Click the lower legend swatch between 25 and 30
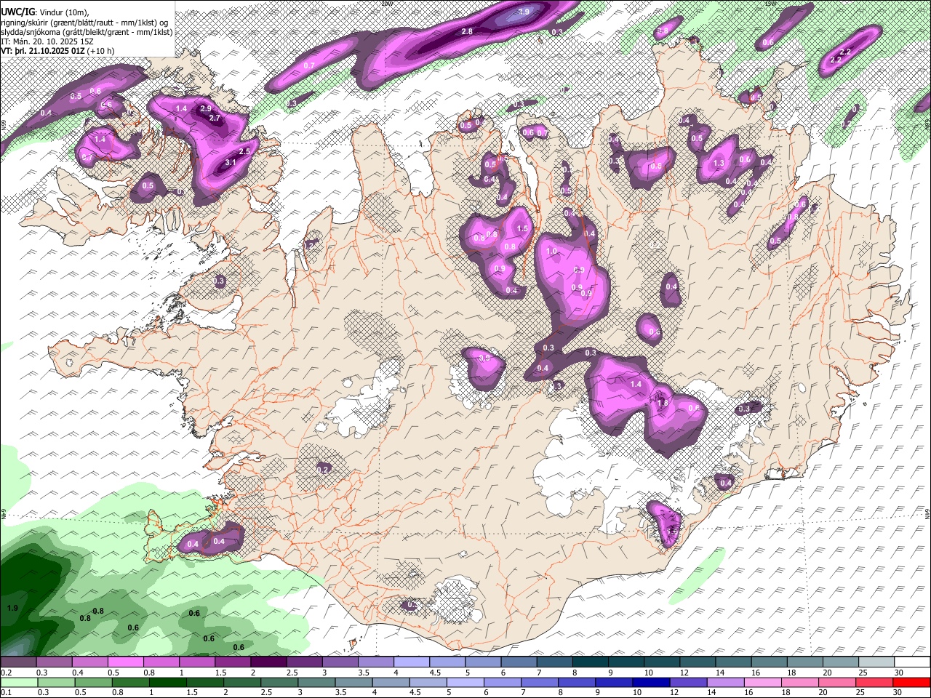931x698 pixels. pos(874,682)
